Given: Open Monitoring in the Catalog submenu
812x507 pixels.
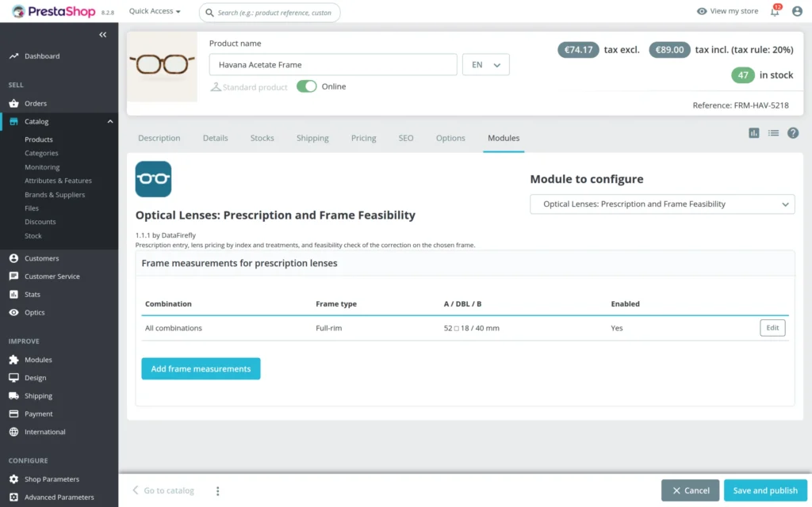Looking at the screenshot, I should click(x=42, y=167).
